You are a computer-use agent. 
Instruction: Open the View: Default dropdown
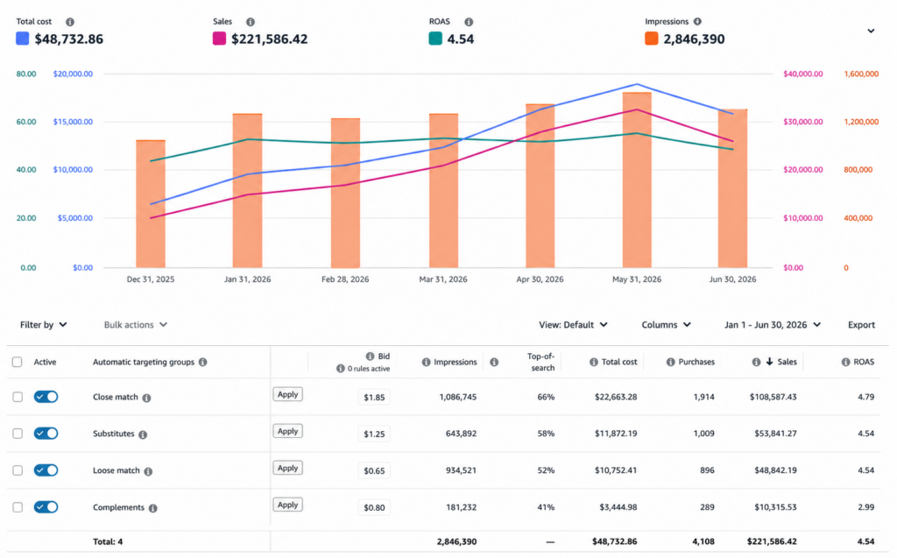(573, 324)
